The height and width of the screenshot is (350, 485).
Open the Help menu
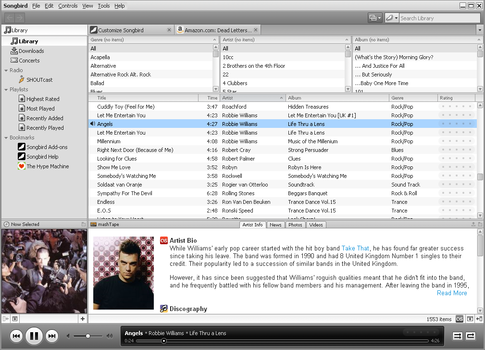coord(119,6)
